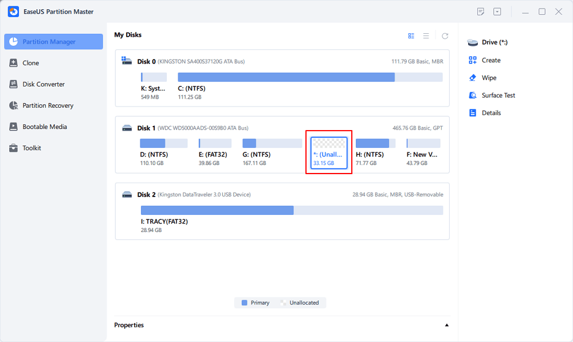Click the Create partition icon
The image size is (573, 342).
point(473,60)
